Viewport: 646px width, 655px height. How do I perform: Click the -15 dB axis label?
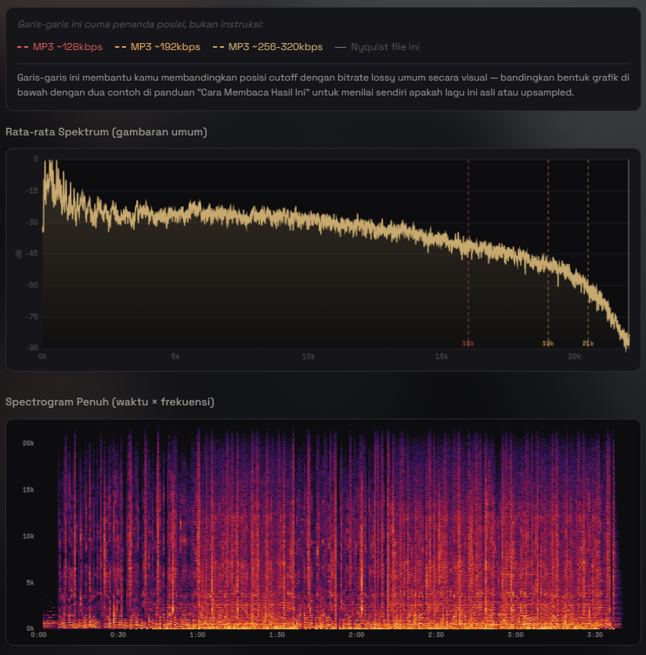[32, 190]
